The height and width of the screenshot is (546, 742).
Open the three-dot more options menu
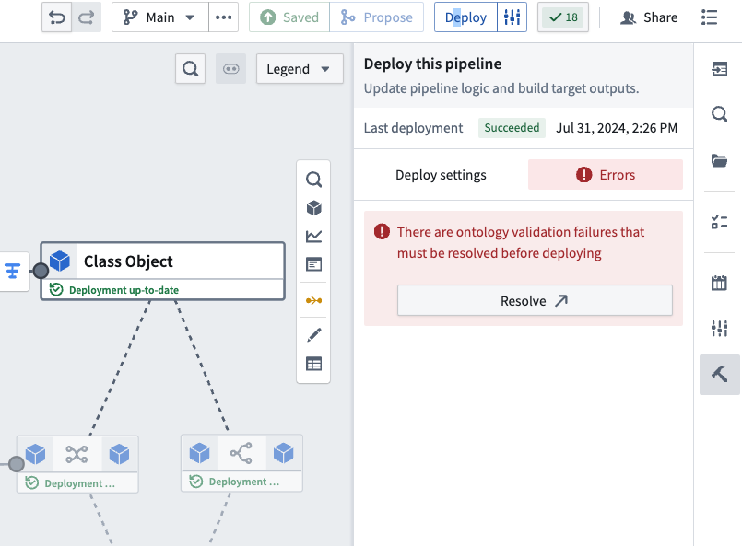tap(223, 17)
